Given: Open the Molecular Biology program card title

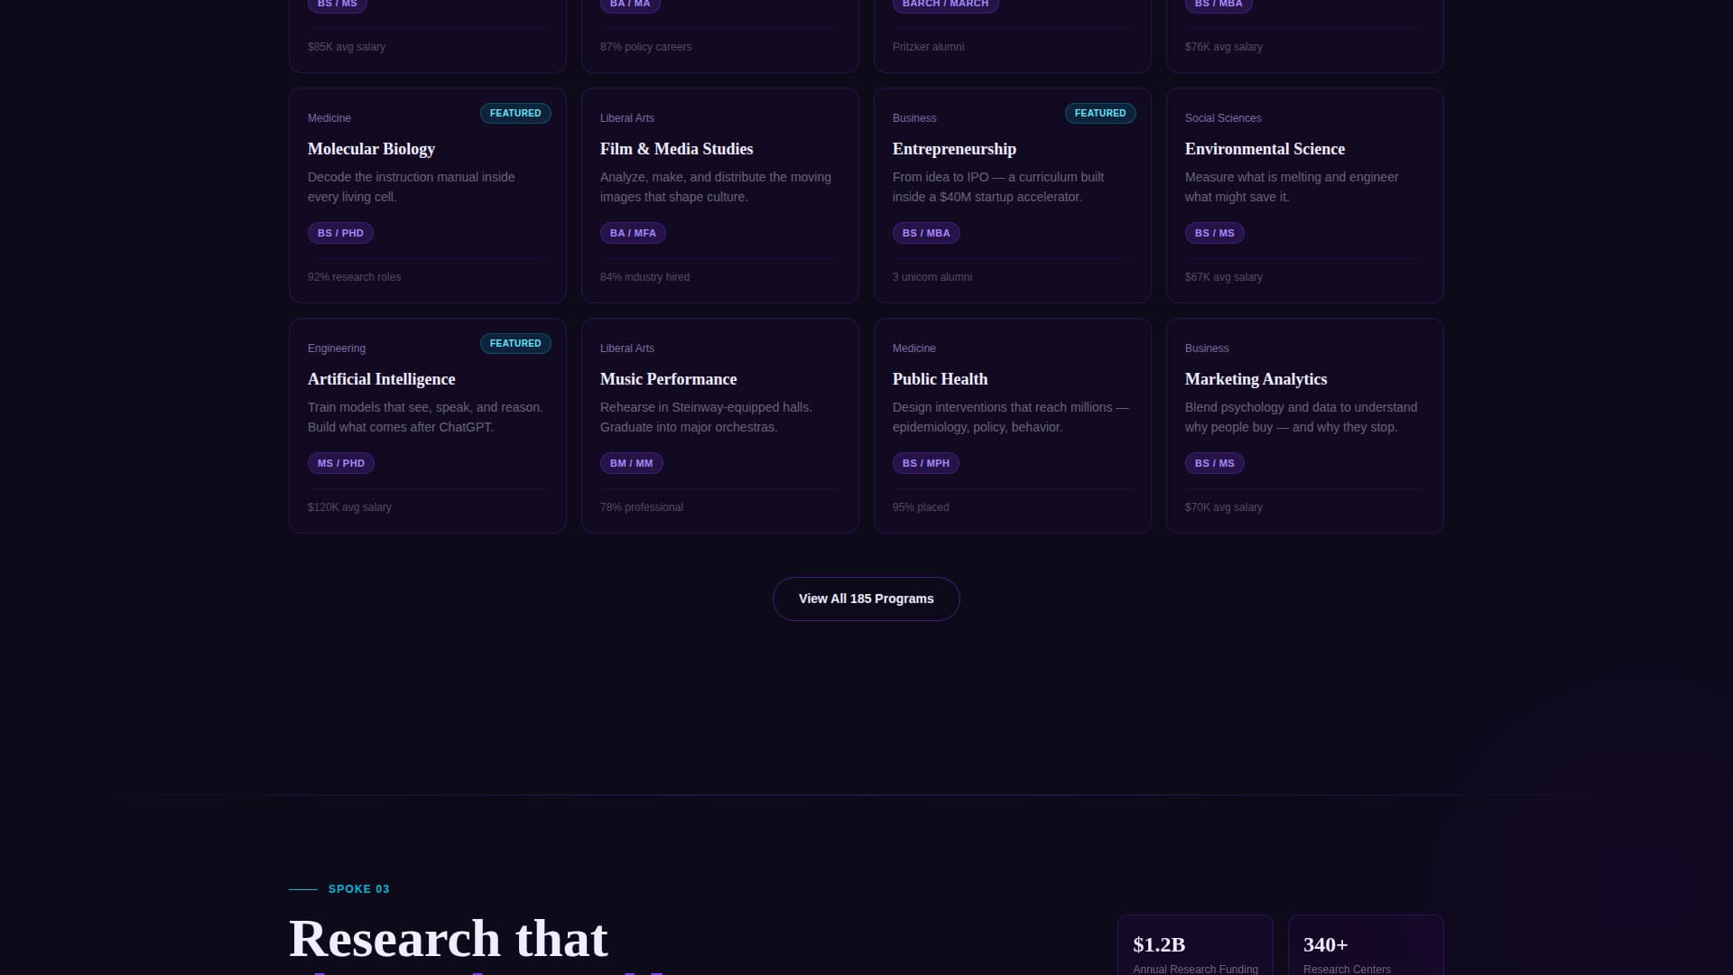Looking at the screenshot, I should [x=371, y=149].
